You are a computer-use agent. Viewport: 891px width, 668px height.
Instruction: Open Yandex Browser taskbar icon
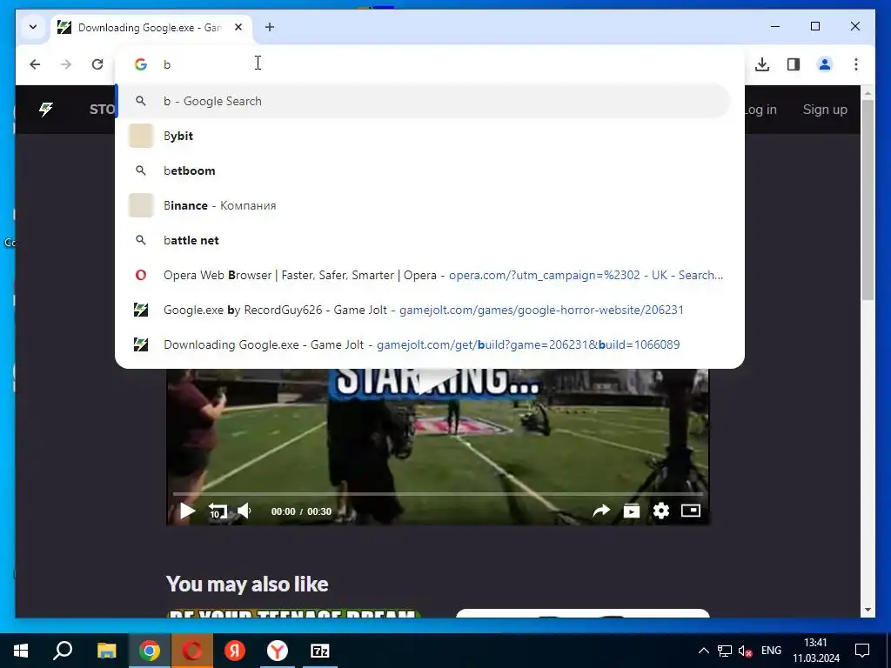(278, 651)
